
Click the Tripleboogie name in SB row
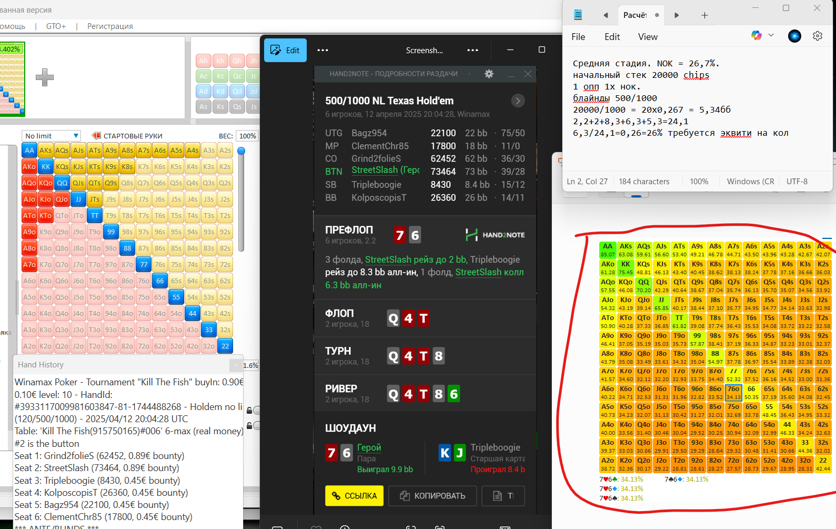click(376, 185)
